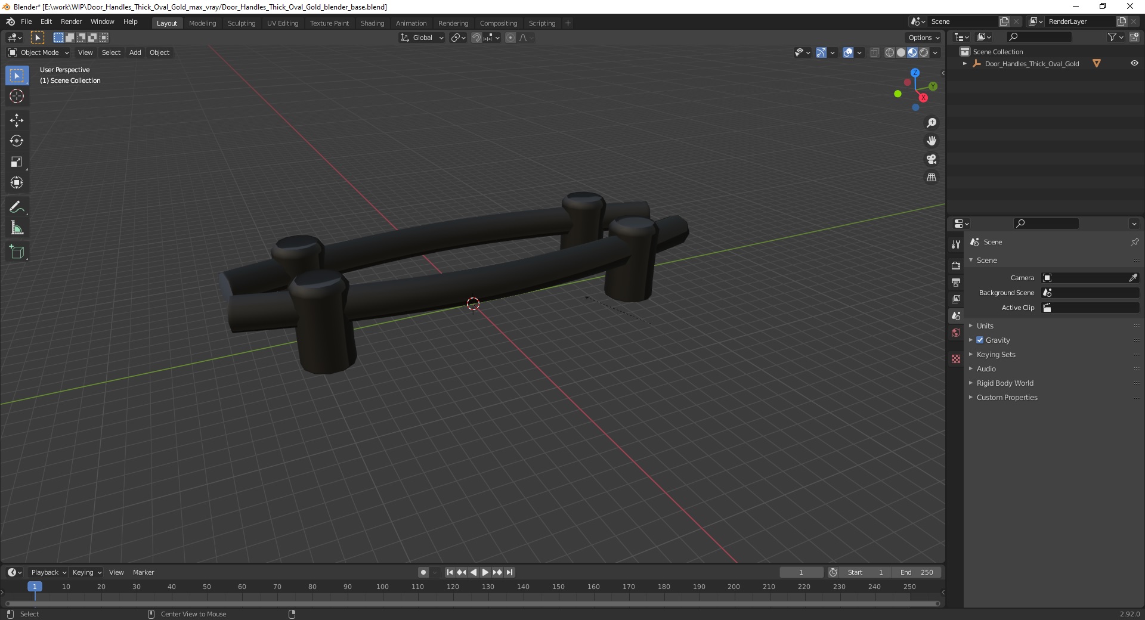1145x620 pixels.
Task: Switch to material preview shading
Action: pyautogui.click(x=912, y=52)
